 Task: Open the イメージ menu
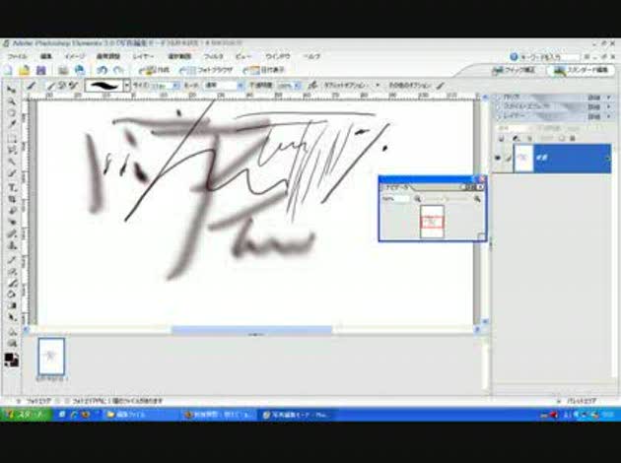pos(75,56)
